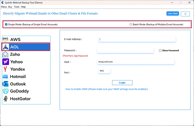
Task: Click the Password input field
Action: tap(125, 51)
